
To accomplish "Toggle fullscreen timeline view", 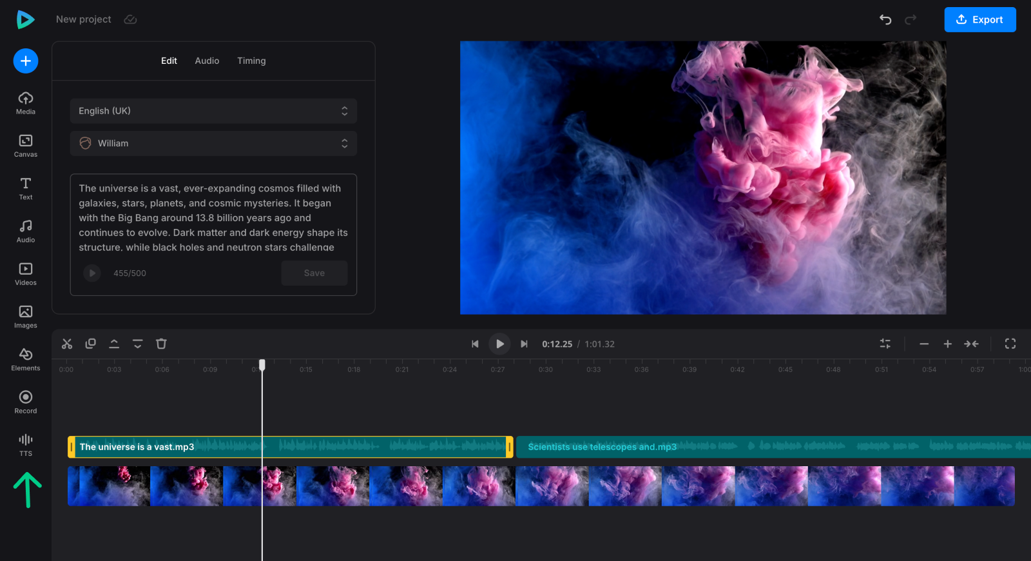I will (x=1010, y=344).
